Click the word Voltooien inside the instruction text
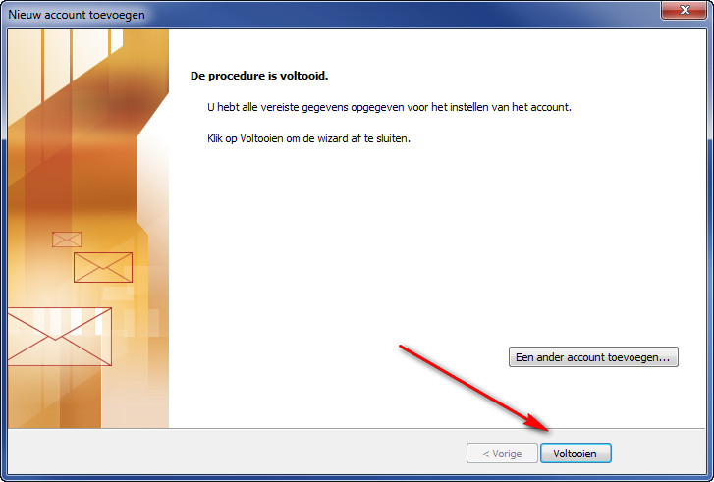This screenshot has width=714, height=482. pyautogui.click(x=261, y=138)
